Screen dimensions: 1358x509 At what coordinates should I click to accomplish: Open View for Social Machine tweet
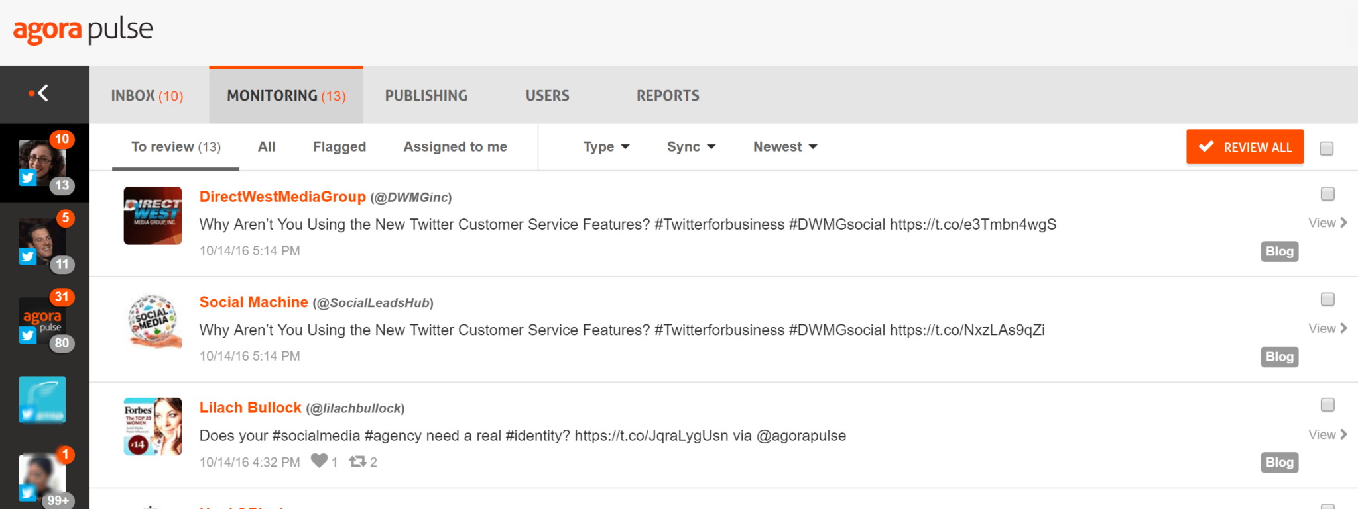point(1327,328)
